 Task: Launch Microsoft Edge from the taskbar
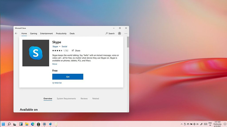tap(33, 124)
